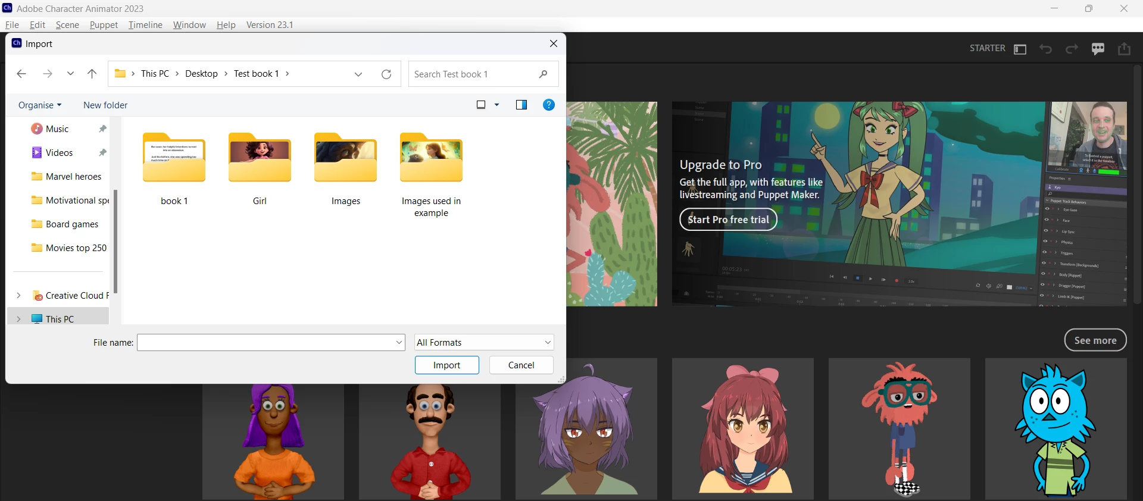Screen dimensions: 1143x501
Task: Close the Import dialog
Action: click(554, 43)
